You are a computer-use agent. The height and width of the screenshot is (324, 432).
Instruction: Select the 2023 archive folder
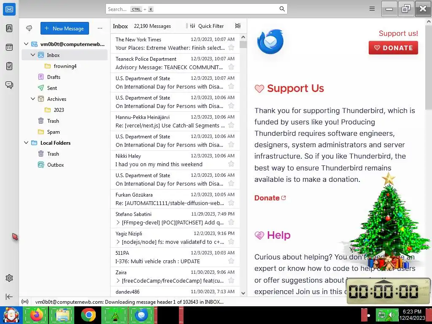coord(65,110)
